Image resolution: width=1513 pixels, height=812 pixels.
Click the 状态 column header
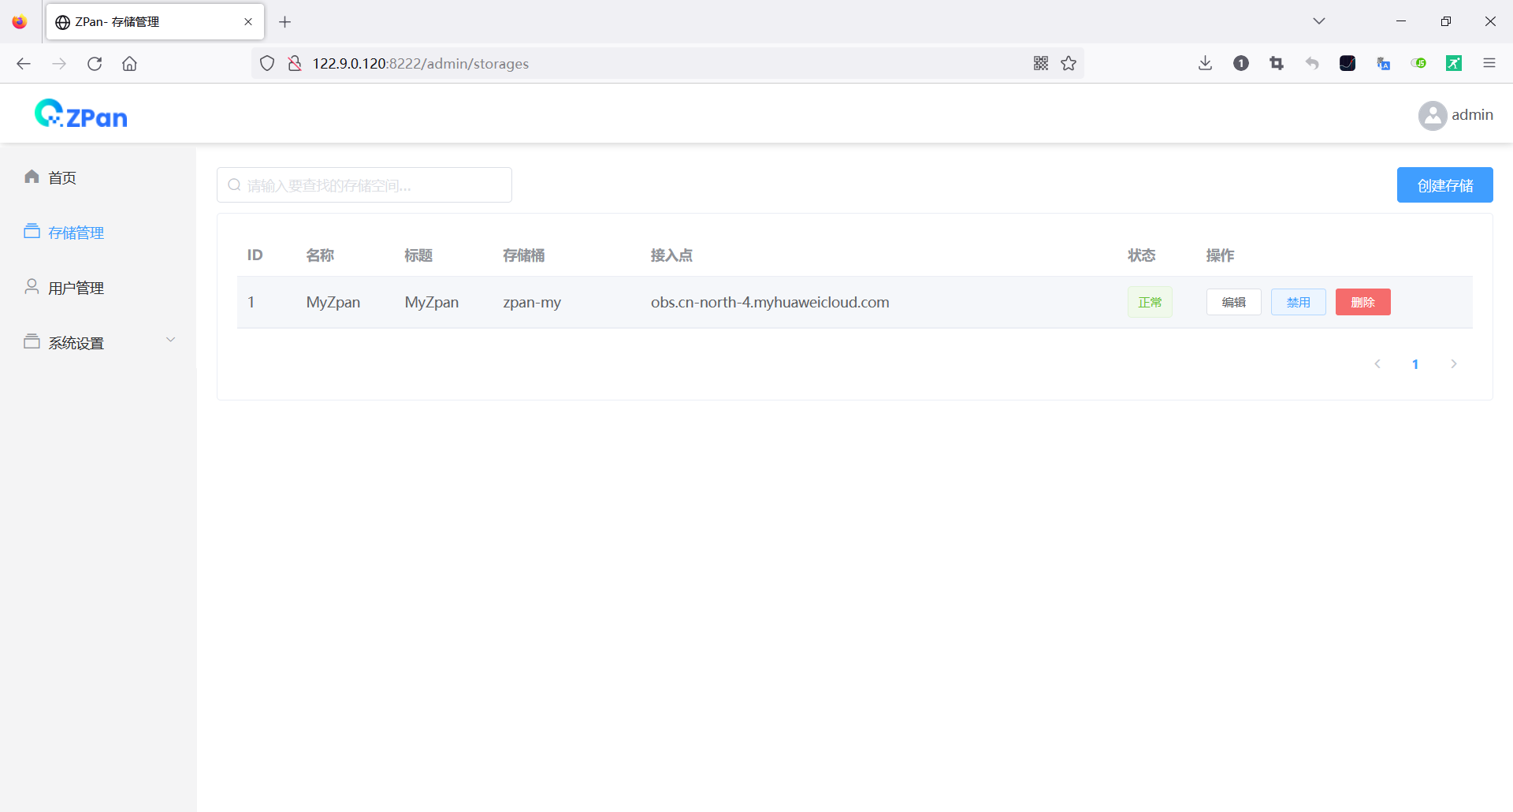point(1142,255)
